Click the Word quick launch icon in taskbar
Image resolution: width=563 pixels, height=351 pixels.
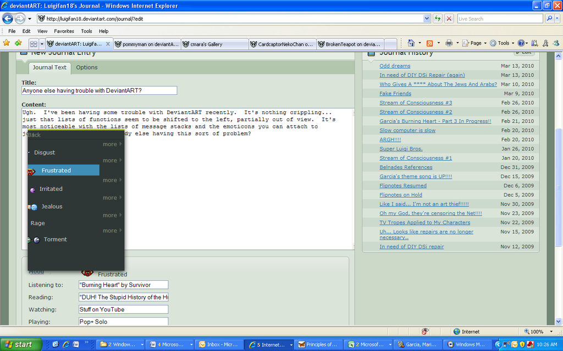pos(76,344)
